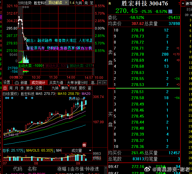Click first blue diamond event marker on K-line
The height and width of the screenshot is (174, 192).
coord(6,98)
